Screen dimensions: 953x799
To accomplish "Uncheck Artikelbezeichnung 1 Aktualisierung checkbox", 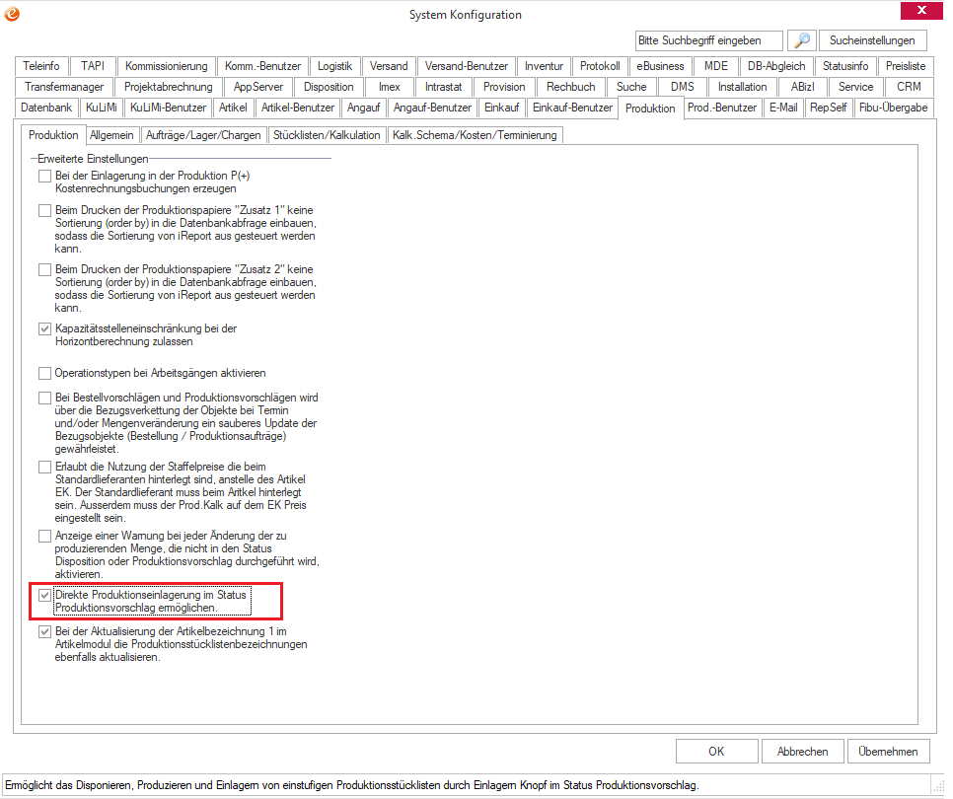I will click(x=44, y=631).
